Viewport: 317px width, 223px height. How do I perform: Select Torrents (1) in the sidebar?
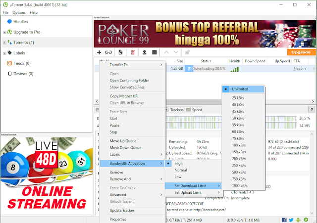coord(24,43)
